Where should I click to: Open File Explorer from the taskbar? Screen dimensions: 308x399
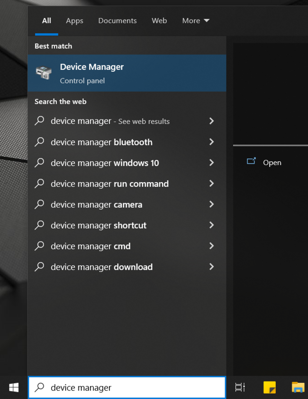click(298, 388)
